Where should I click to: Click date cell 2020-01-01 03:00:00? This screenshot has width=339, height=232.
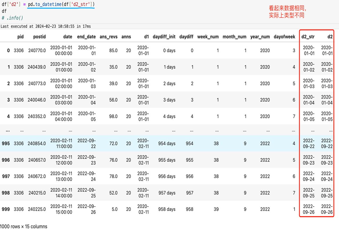61,100
